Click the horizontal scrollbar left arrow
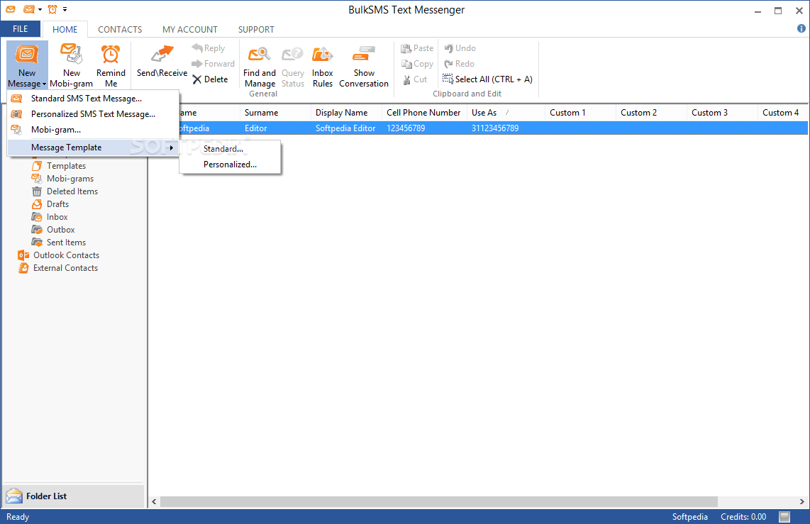This screenshot has width=810, height=524. (x=154, y=502)
